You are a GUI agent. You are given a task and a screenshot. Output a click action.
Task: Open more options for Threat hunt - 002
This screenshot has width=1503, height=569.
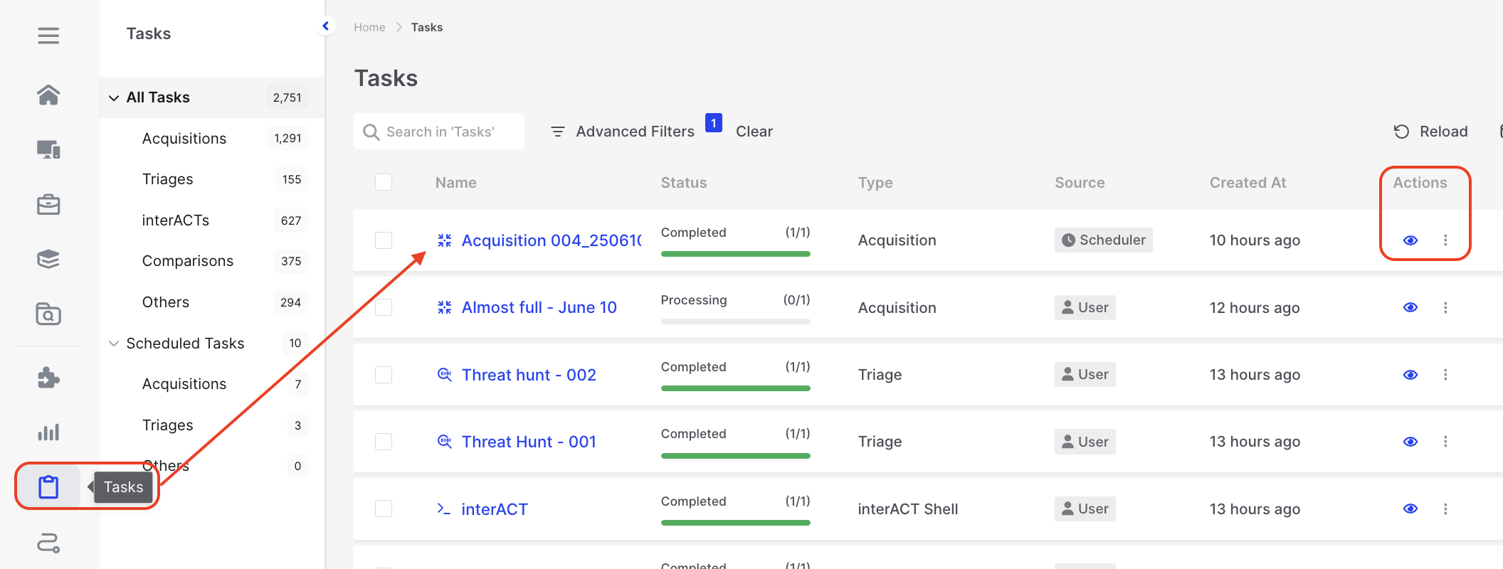pyautogui.click(x=1445, y=375)
